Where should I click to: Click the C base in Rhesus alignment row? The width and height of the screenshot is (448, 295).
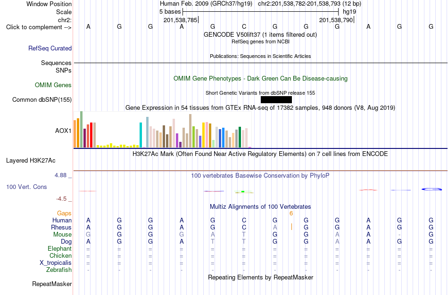[x=244, y=227]
